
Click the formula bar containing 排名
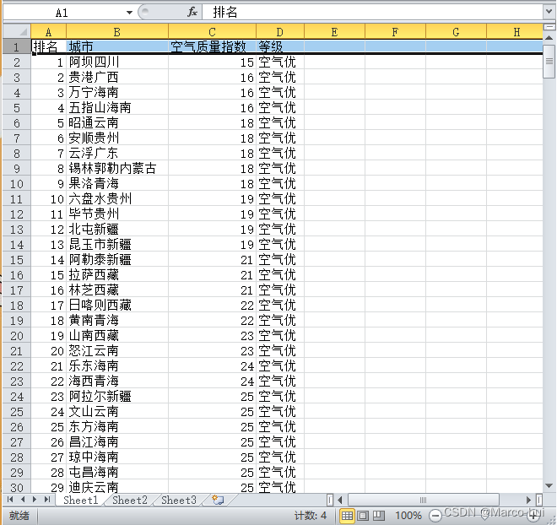click(x=372, y=13)
